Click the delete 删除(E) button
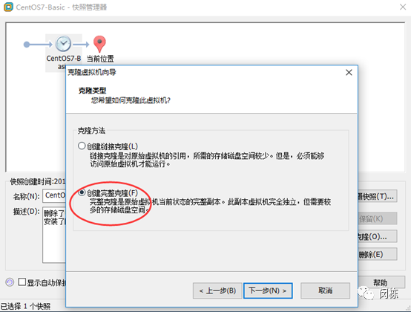This screenshot has height=312, width=411. (x=378, y=254)
